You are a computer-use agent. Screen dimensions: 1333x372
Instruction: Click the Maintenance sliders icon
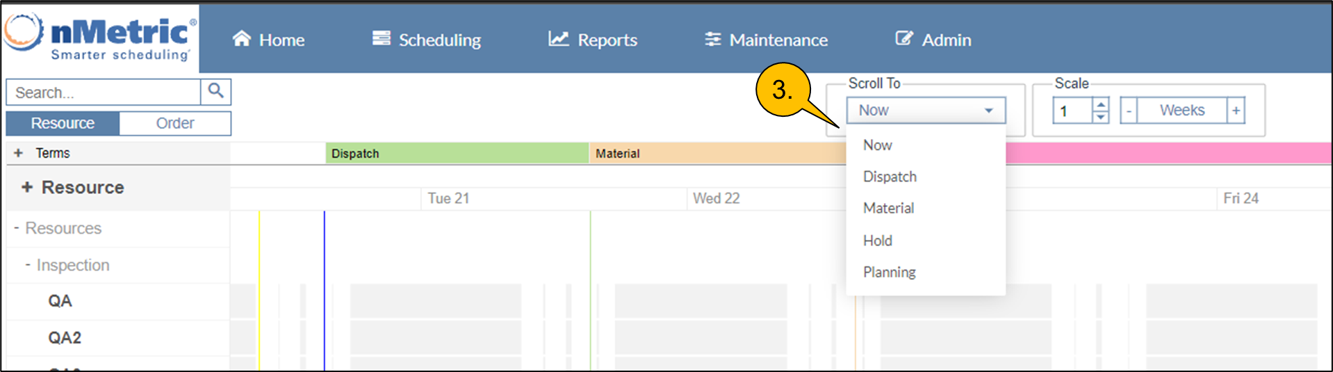pos(712,40)
